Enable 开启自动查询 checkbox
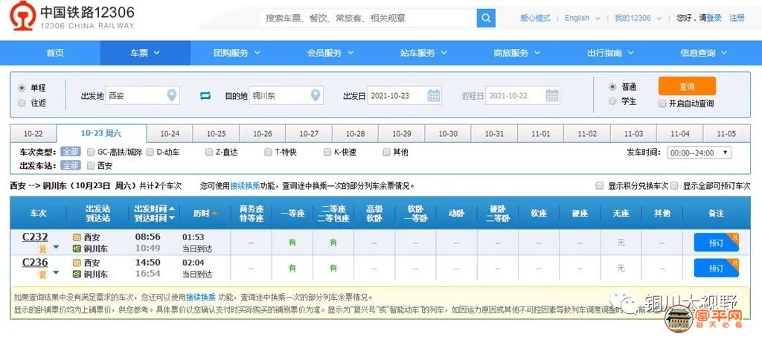Viewport: 762px width, 337px height. point(662,103)
